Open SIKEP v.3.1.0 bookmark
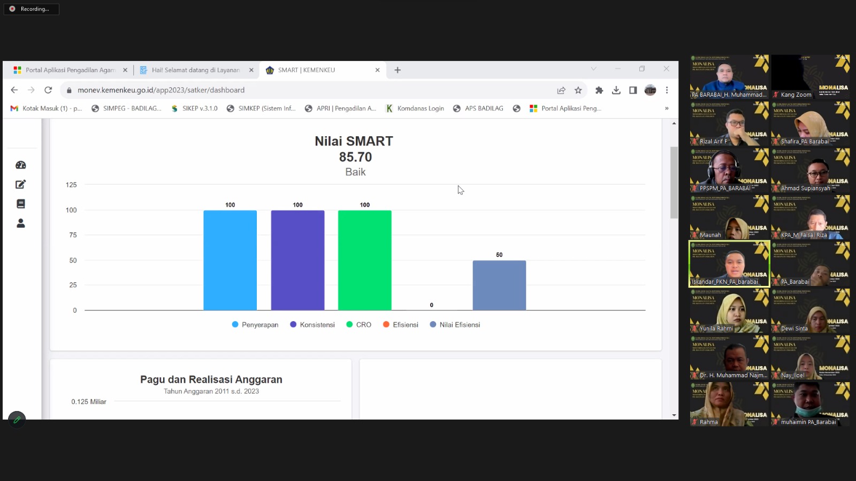The height and width of the screenshot is (481, 856). [194, 108]
